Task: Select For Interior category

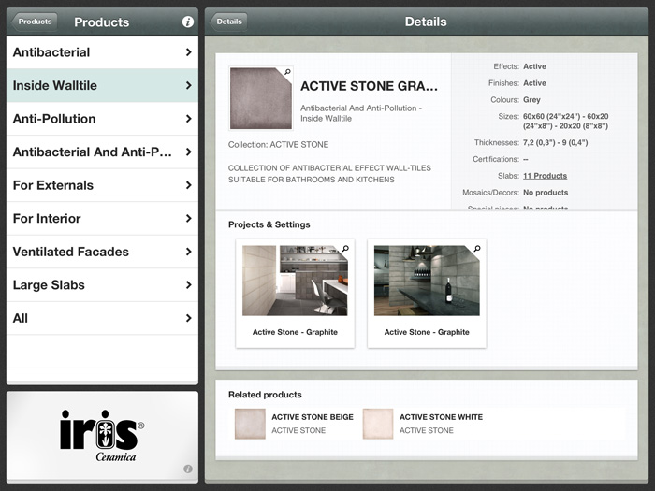Action: (102, 218)
